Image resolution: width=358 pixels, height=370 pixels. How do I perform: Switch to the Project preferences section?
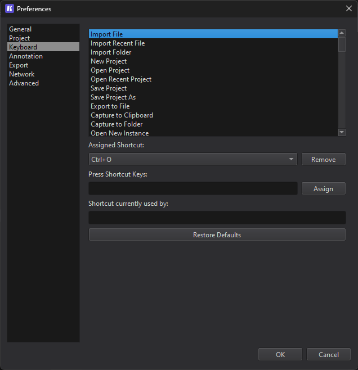[x=20, y=38]
